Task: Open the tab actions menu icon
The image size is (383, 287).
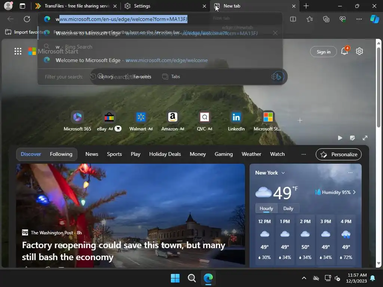Action: coord(22,6)
